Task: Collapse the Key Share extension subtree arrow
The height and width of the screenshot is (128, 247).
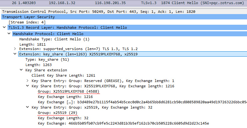Action: pos(21,70)
